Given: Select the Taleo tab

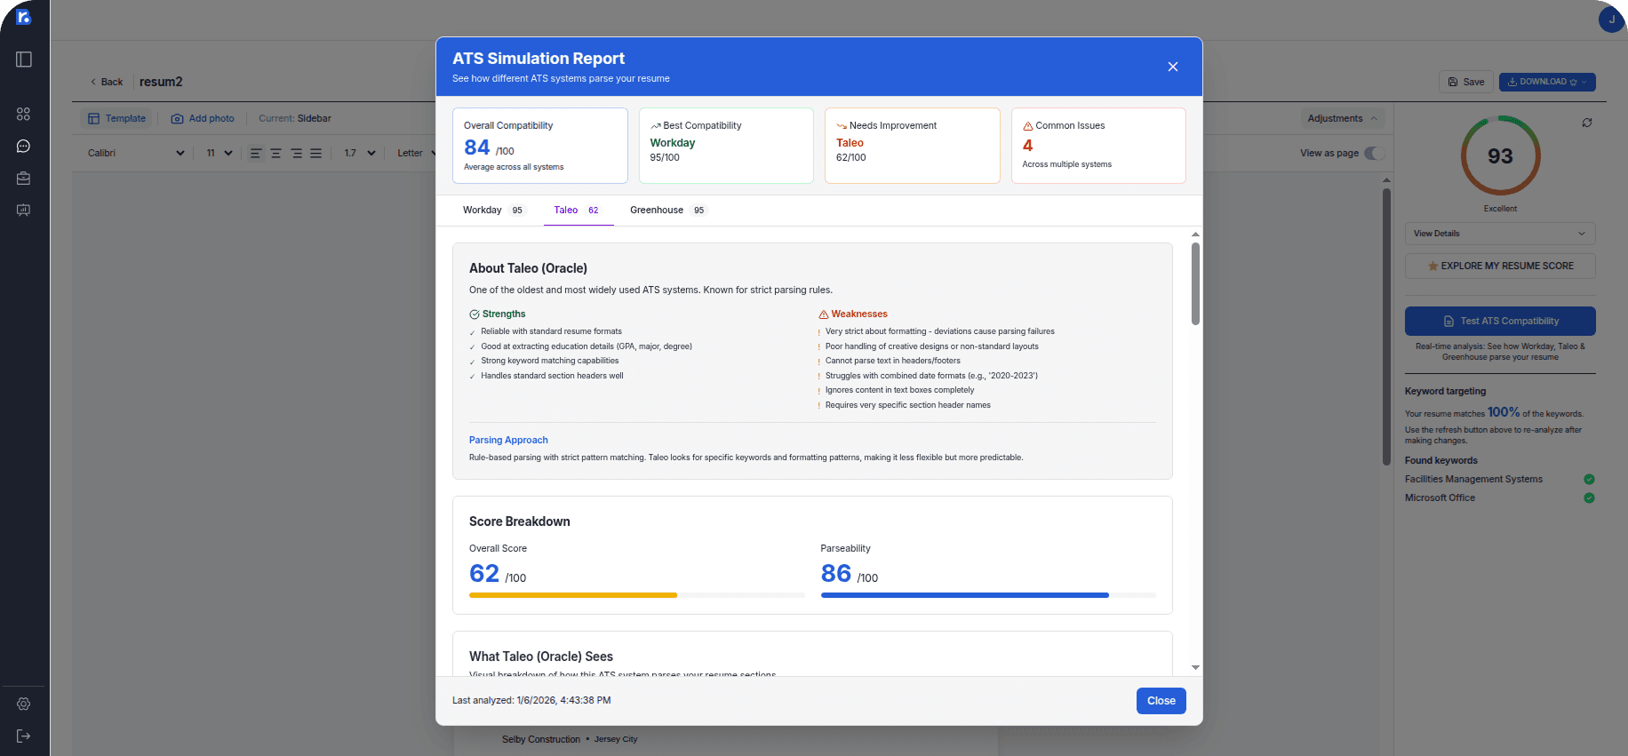Looking at the screenshot, I should click(x=579, y=211).
